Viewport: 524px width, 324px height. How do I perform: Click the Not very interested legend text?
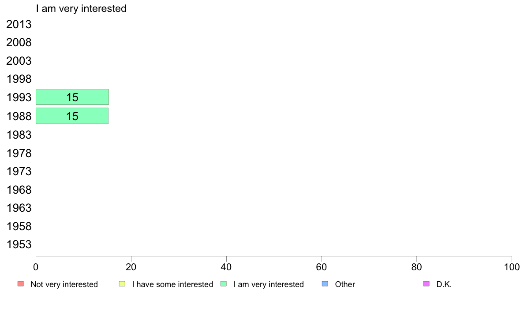[x=64, y=284]
